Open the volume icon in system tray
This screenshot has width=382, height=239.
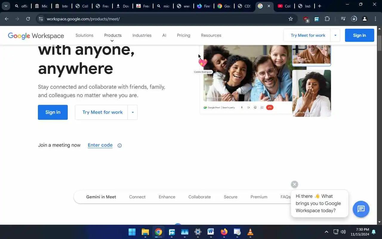point(343,232)
